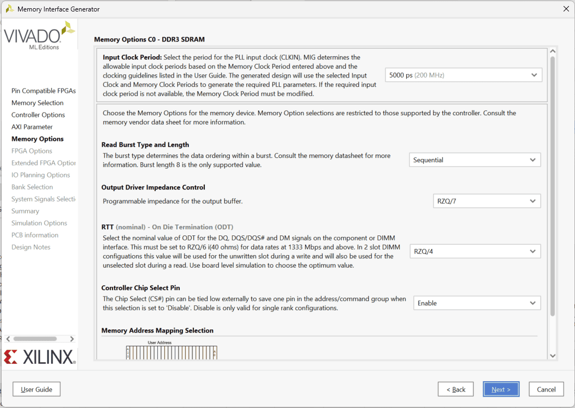Click the User Address mapping diagram
575x408 pixels.
point(172,351)
